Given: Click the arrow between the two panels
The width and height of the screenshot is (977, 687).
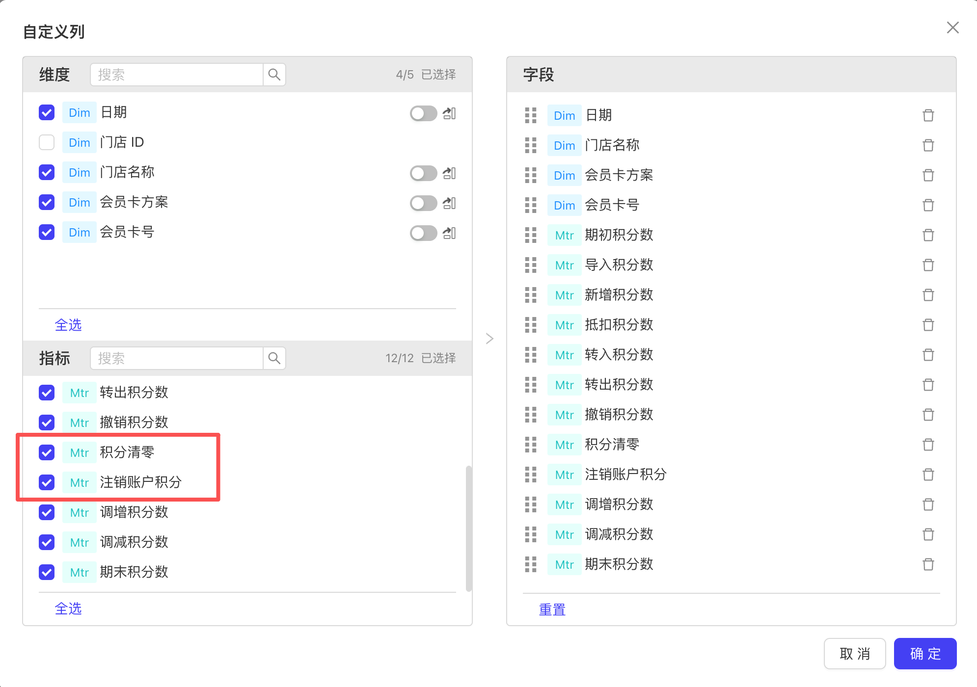Looking at the screenshot, I should click(489, 339).
